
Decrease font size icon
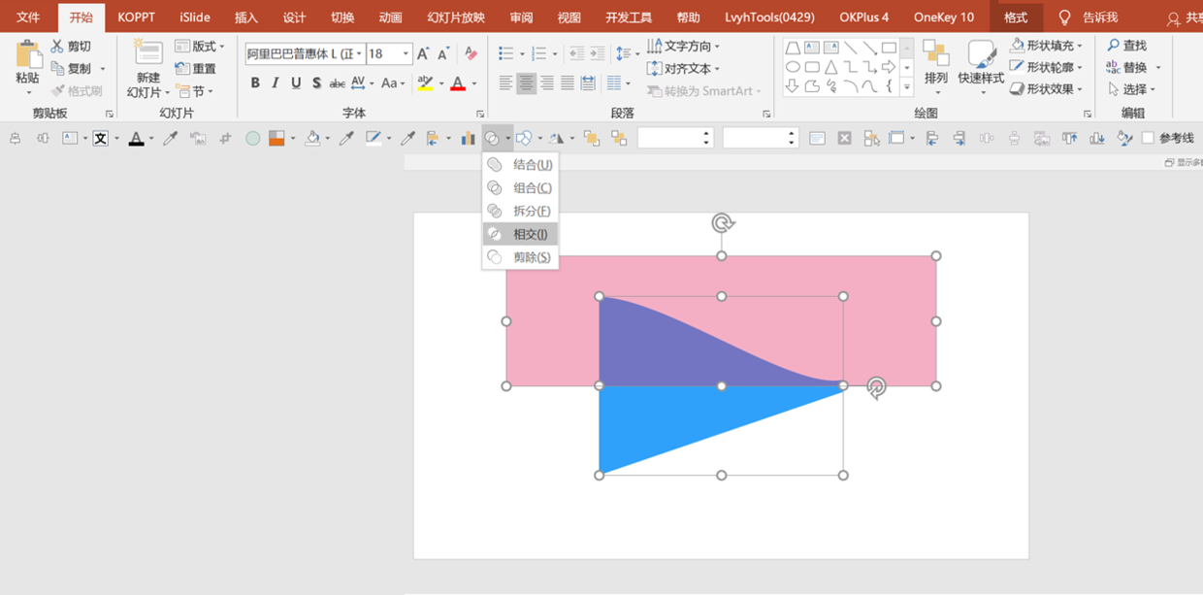pyautogui.click(x=443, y=54)
